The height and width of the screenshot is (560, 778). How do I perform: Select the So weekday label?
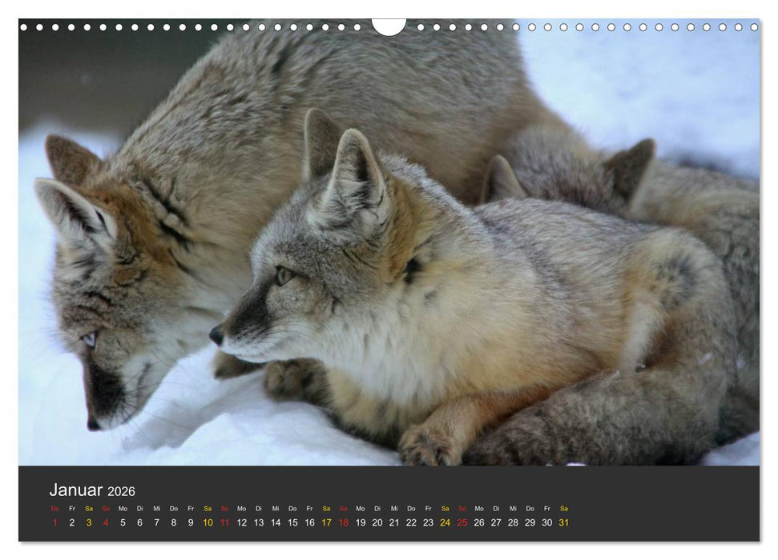tap(107, 507)
